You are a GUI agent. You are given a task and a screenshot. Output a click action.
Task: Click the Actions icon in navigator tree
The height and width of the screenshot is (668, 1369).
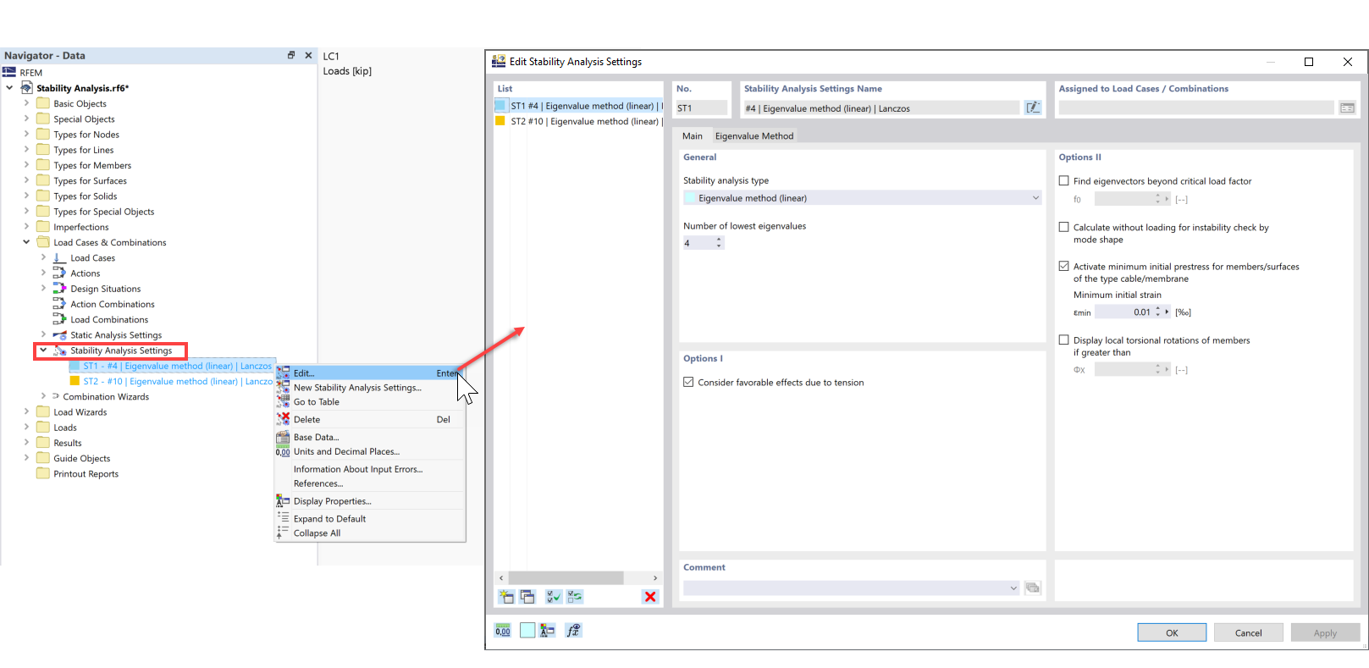pyautogui.click(x=59, y=273)
